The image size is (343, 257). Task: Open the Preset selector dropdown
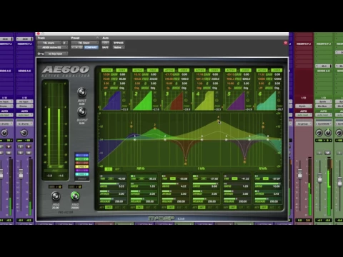(x=84, y=43)
